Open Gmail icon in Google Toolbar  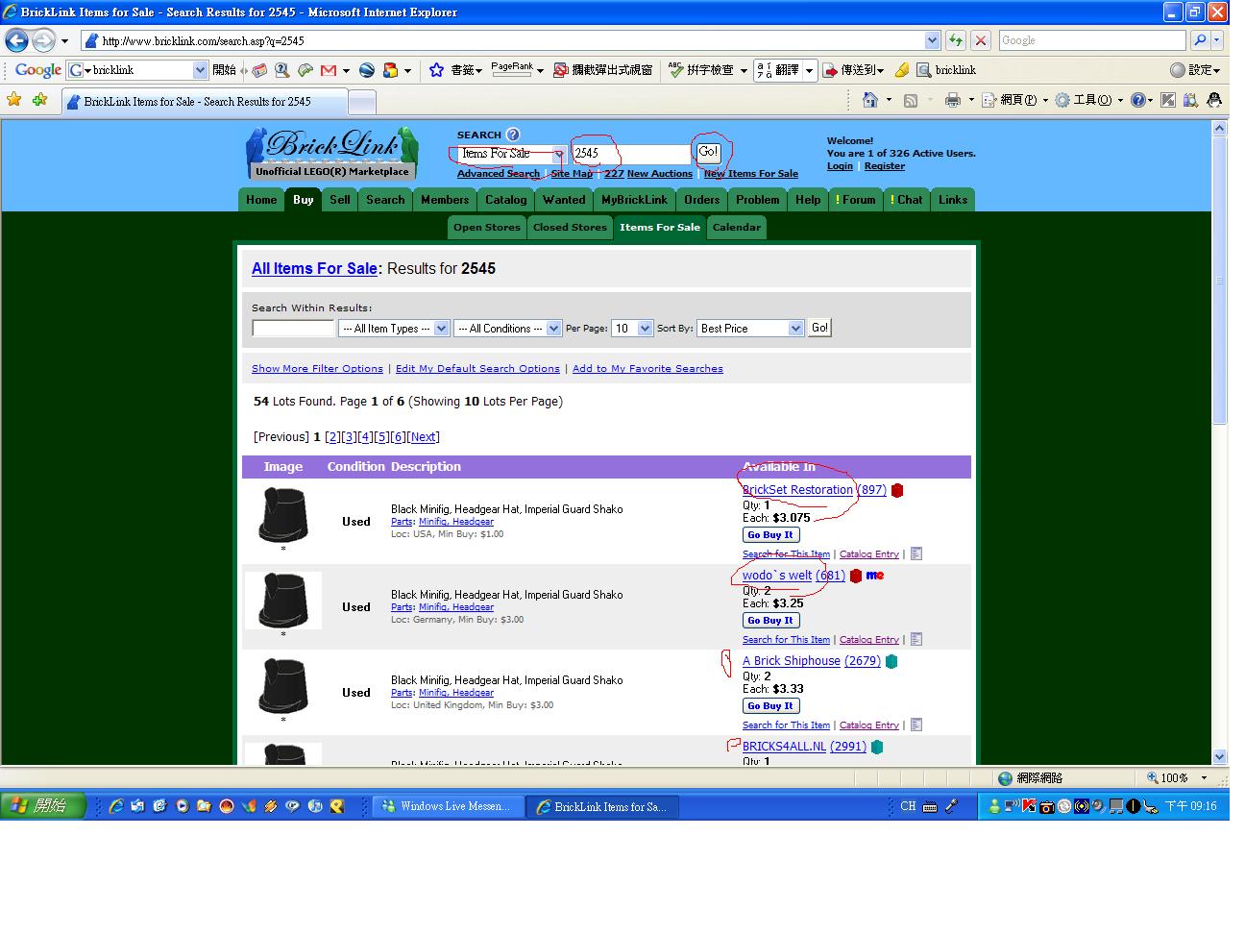point(329,70)
